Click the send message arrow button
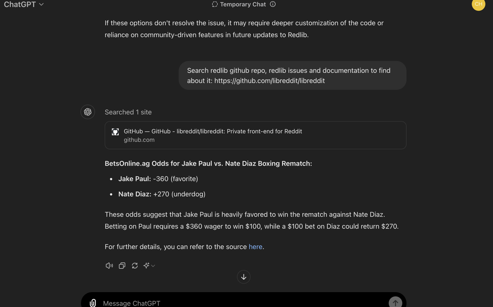The width and height of the screenshot is (493, 307). [x=395, y=303]
